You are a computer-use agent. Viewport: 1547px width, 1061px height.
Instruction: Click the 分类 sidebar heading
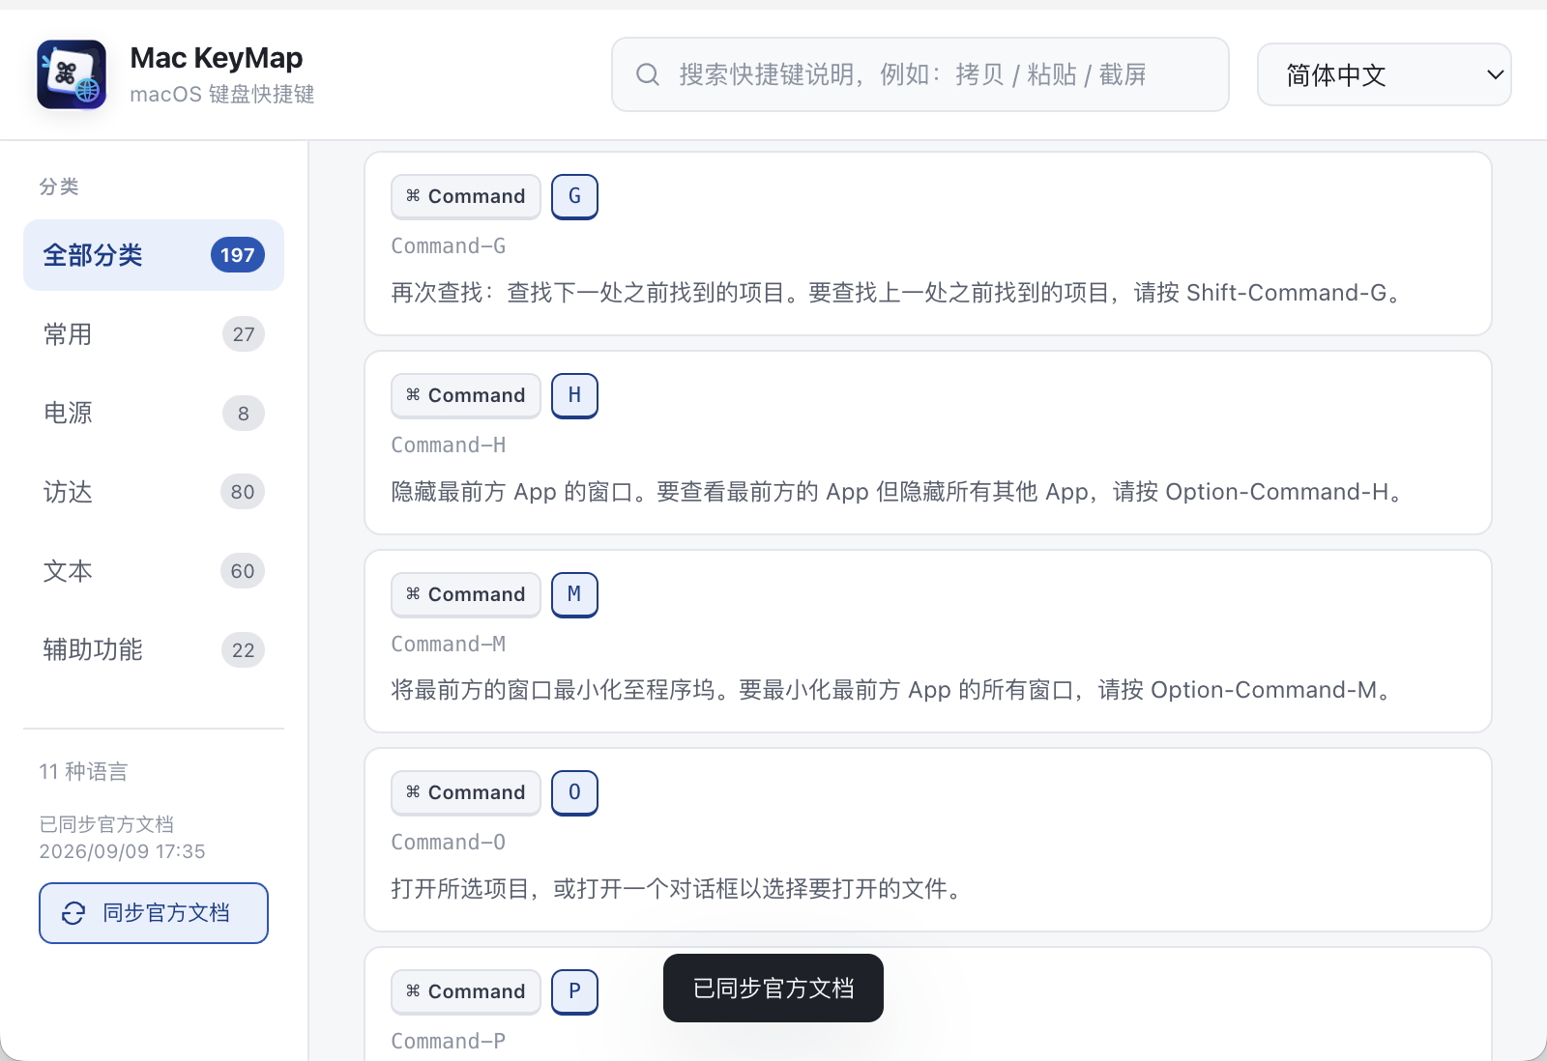(59, 186)
